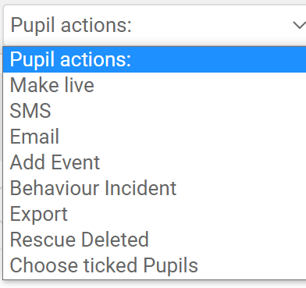The height and width of the screenshot is (288, 306).
Task: Pick the Add Event action
Action: tap(155, 162)
